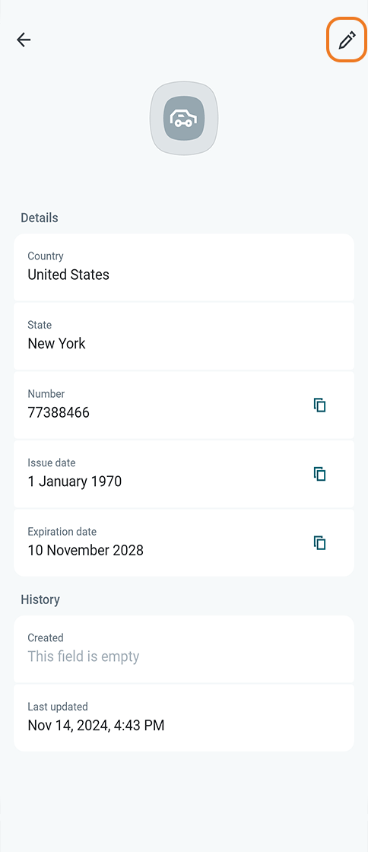The image size is (368, 852).
Task: Tap the Expiration date field card
Action: 184,542
